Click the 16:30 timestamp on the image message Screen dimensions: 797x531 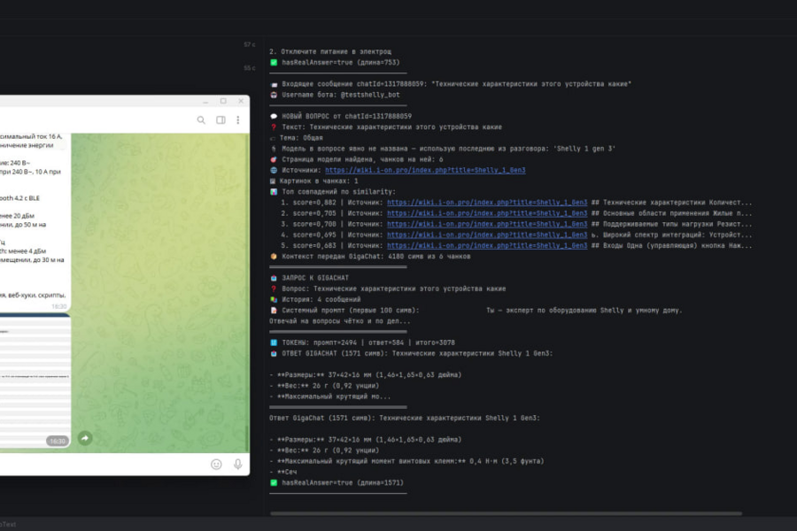click(58, 441)
